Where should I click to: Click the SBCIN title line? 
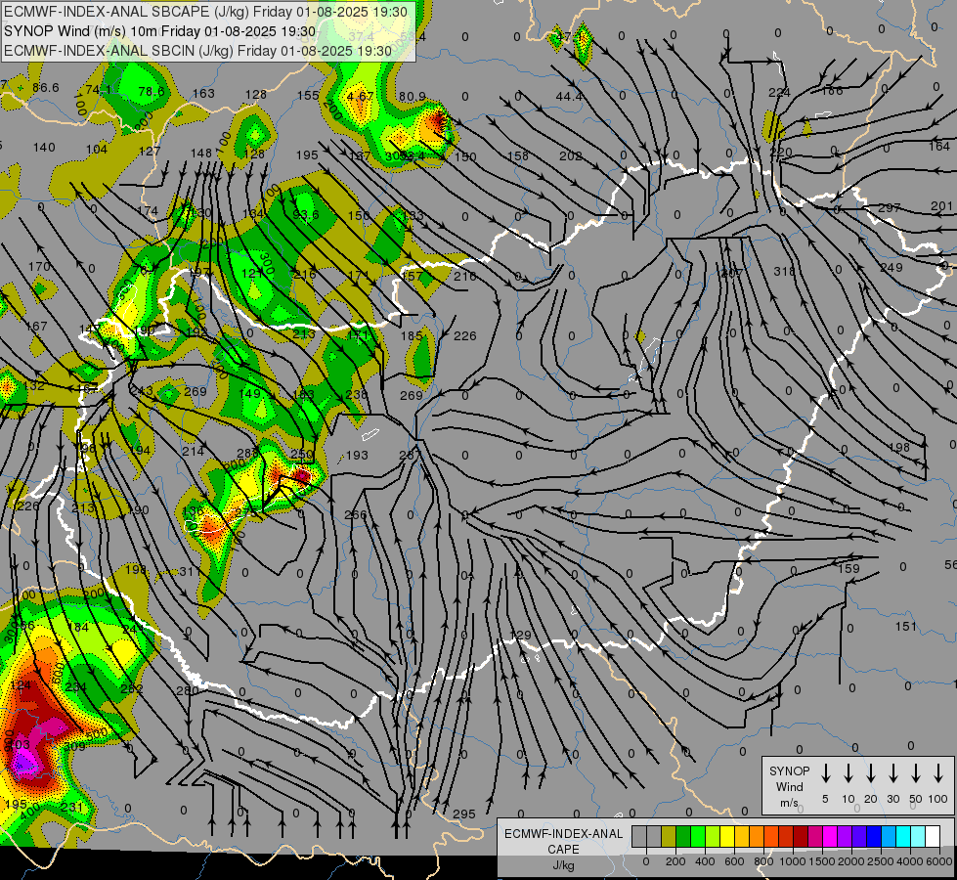(197, 51)
